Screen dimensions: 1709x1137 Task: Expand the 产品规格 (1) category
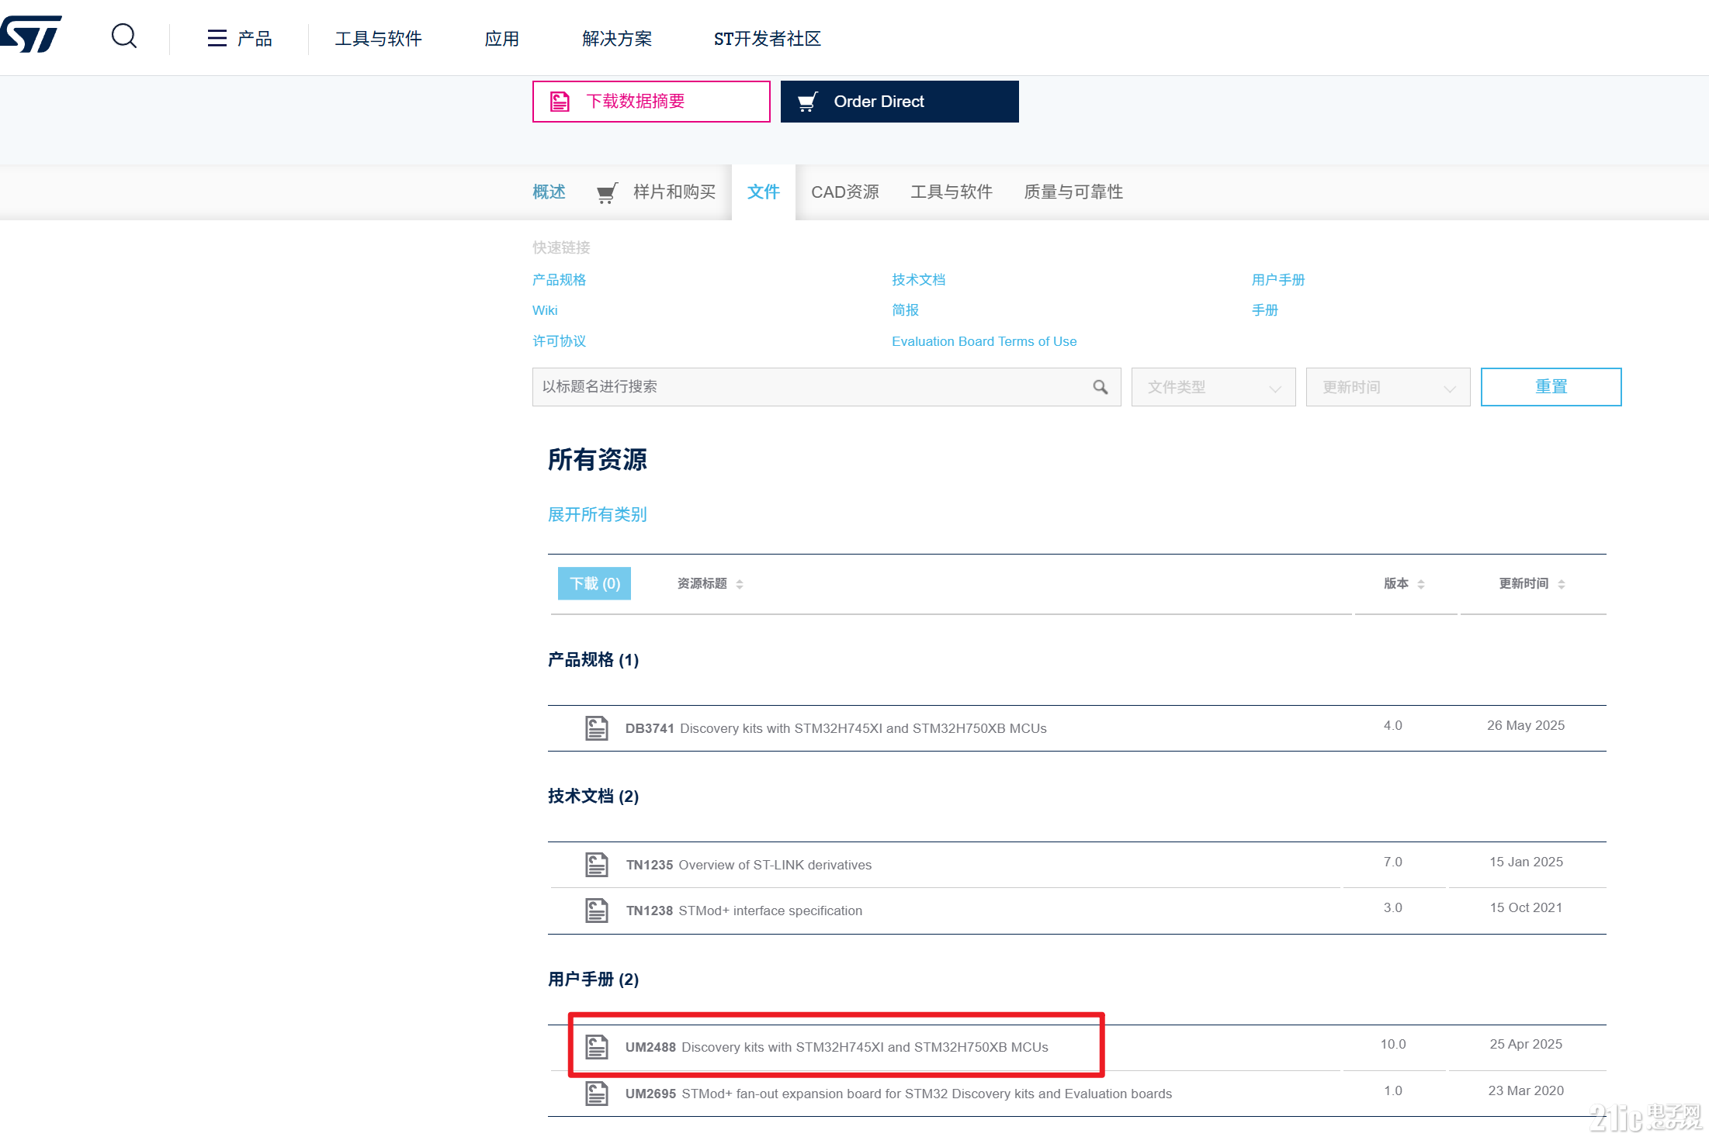click(594, 660)
